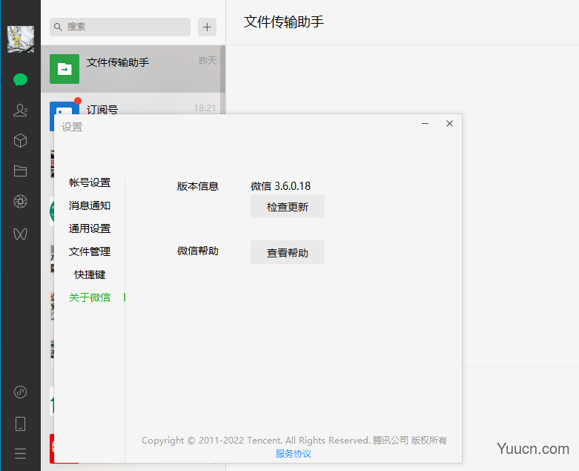Open Moments aperture icon

click(x=20, y=201)
